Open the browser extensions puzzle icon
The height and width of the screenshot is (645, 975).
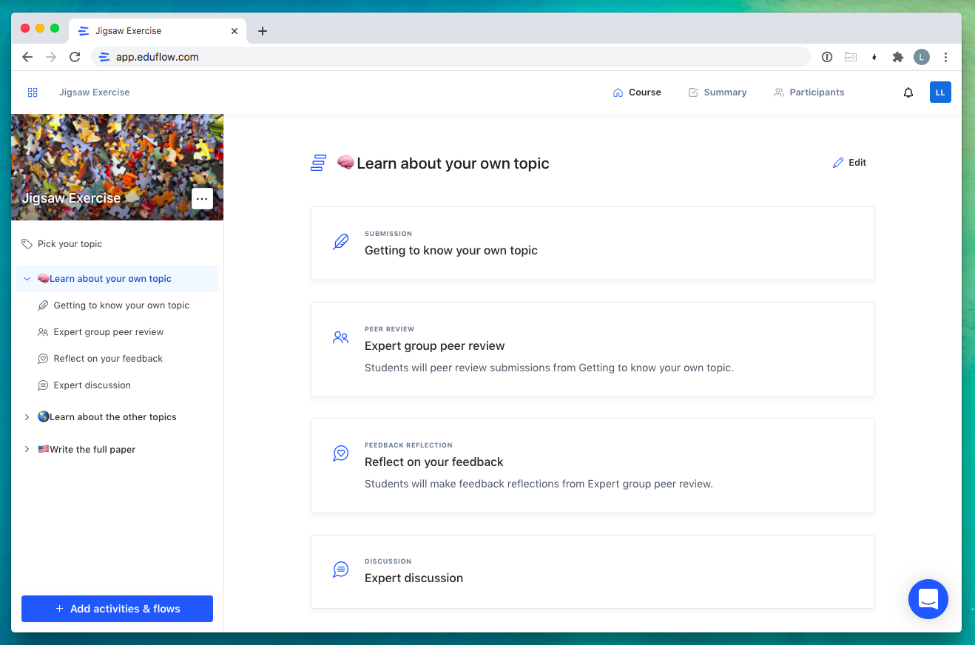click(x=898, y=57)
